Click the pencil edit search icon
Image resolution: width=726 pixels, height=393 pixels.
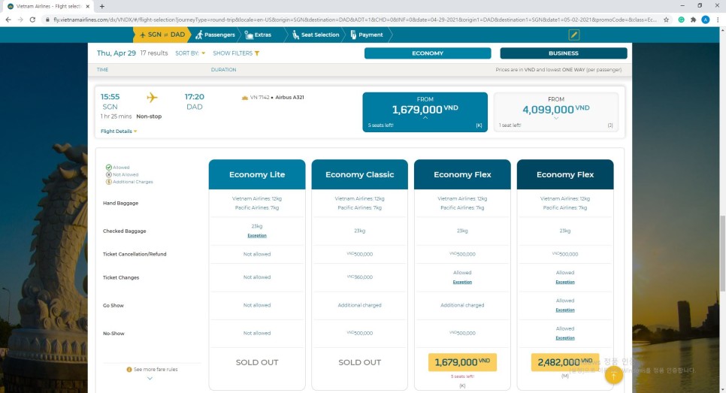573,35
